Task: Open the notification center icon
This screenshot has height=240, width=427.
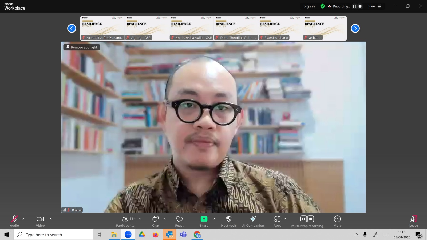Action: (418, 235)
